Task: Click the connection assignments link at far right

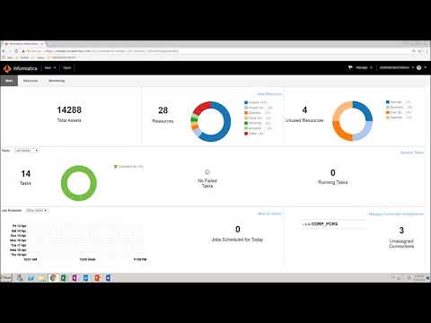Action: tap(396, 214)
